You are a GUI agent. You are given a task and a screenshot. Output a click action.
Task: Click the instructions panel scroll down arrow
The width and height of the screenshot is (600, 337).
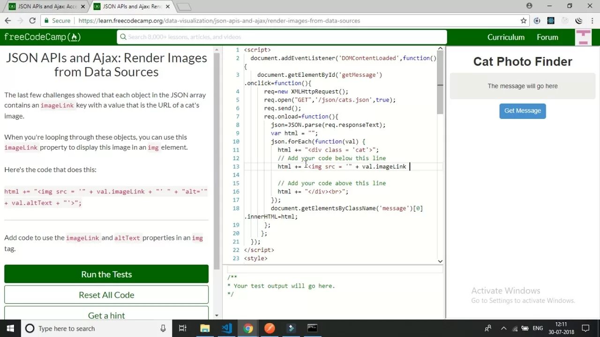point(217,315)
